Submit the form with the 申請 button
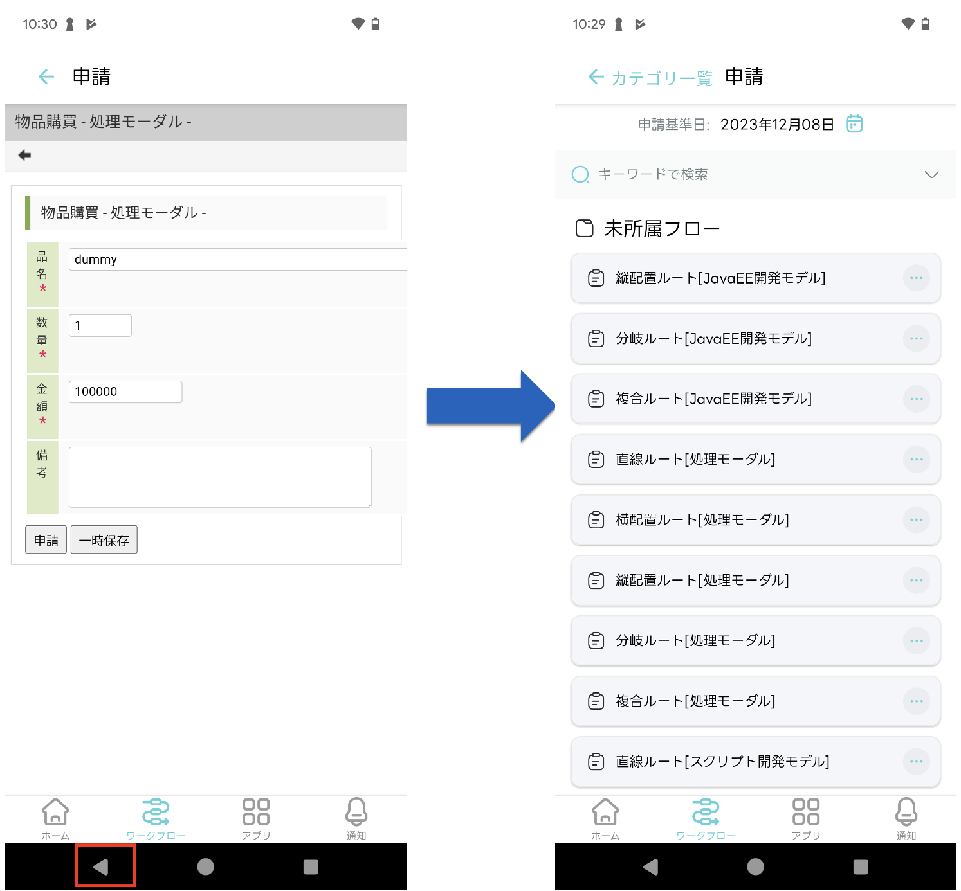This screenshot has width=961, height=891. pos(46,540)
